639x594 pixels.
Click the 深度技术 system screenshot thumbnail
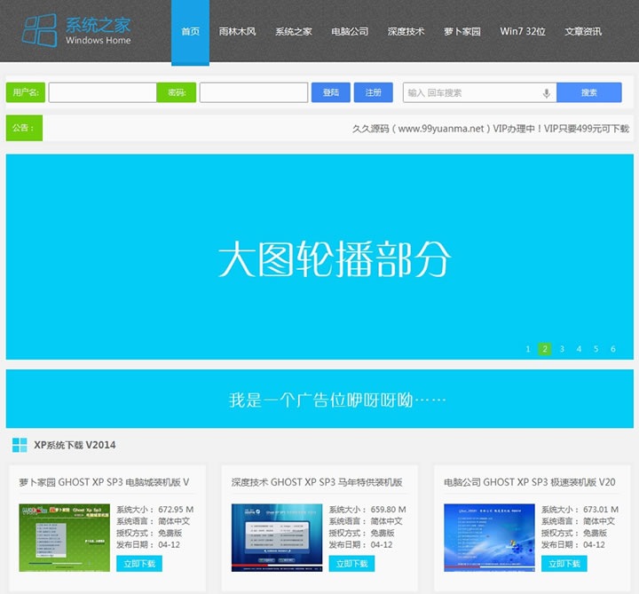click(x=277, y=538)
